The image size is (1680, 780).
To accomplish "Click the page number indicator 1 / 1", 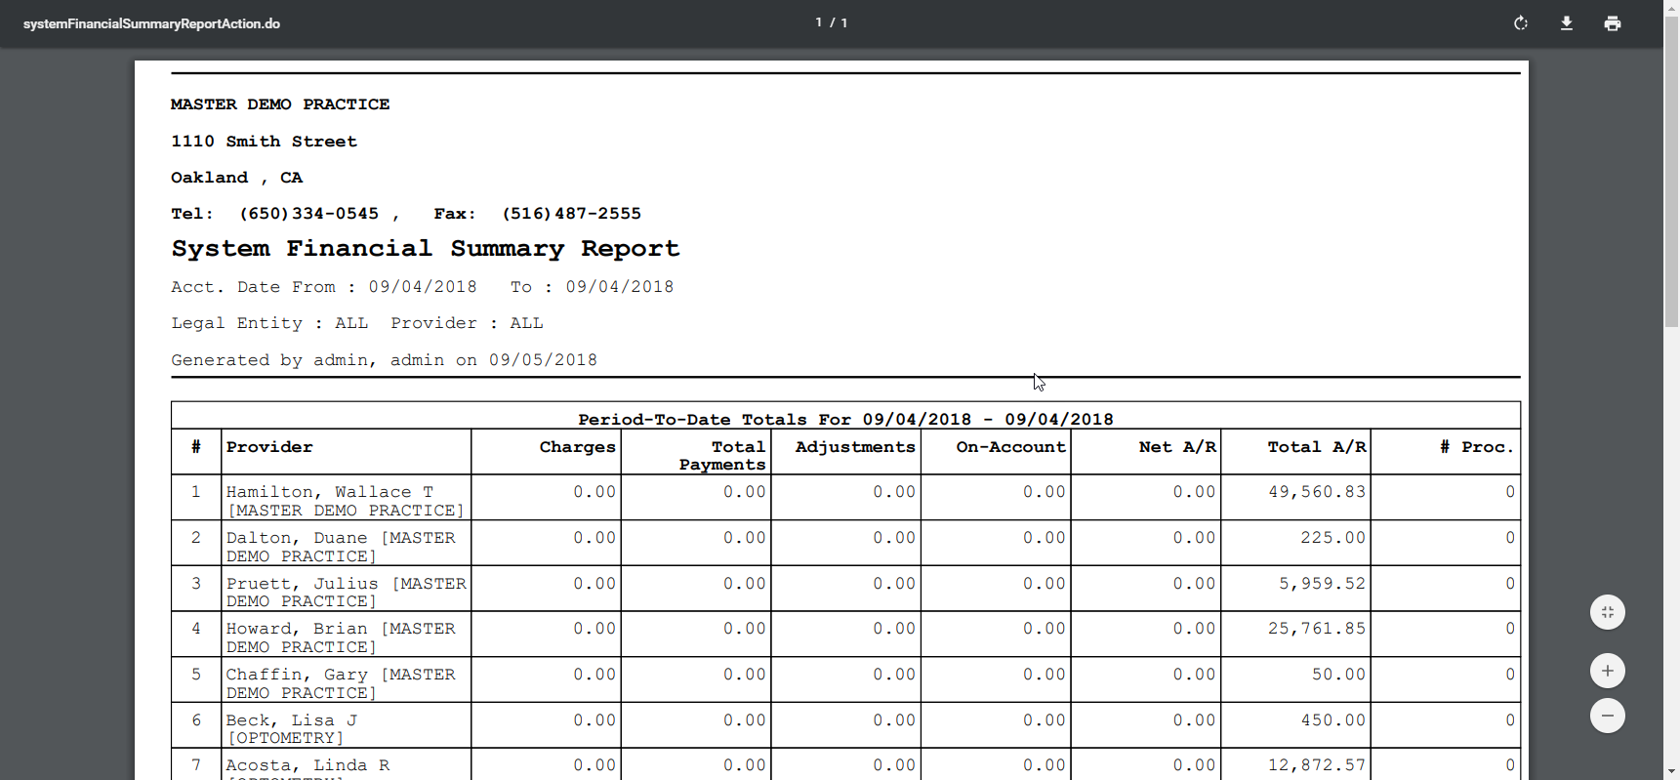I will [x=831, y=22].
